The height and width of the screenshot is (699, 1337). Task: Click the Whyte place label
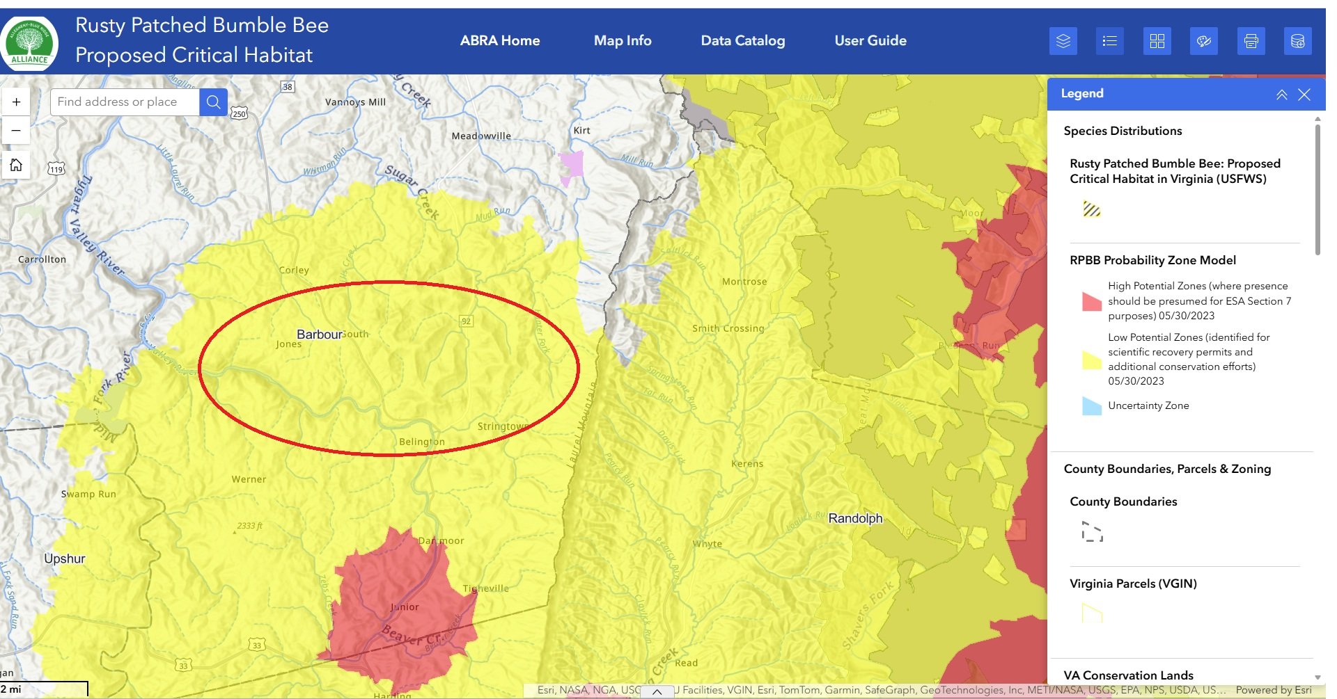[x=707, y=544]
